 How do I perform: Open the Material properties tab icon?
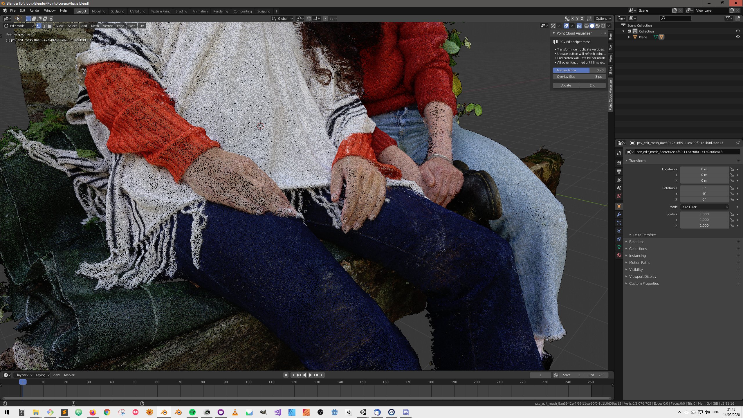tap(619, 255)
